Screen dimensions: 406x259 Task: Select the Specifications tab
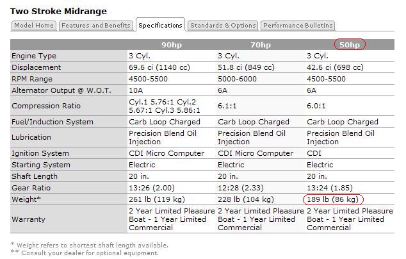coord(160,26)
